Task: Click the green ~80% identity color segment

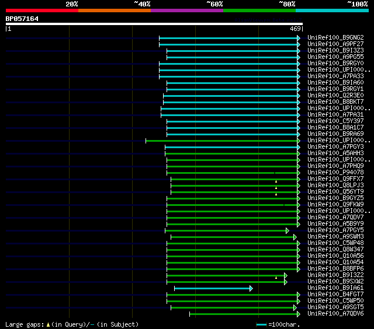Action: pos(259,10)
